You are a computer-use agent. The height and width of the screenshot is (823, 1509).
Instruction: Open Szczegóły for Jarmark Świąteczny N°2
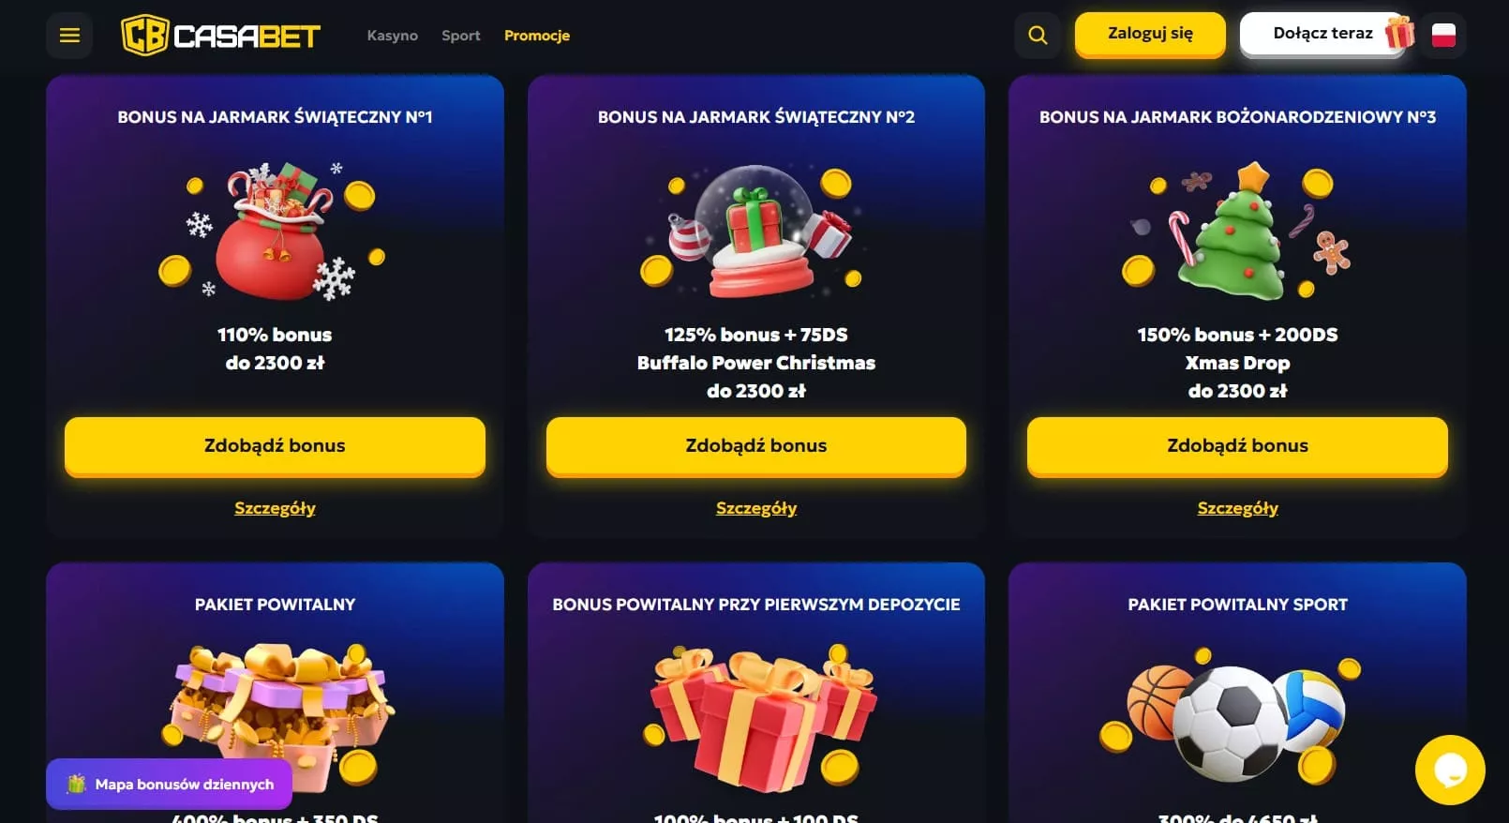pyautogui.click(x=756, y=508)
